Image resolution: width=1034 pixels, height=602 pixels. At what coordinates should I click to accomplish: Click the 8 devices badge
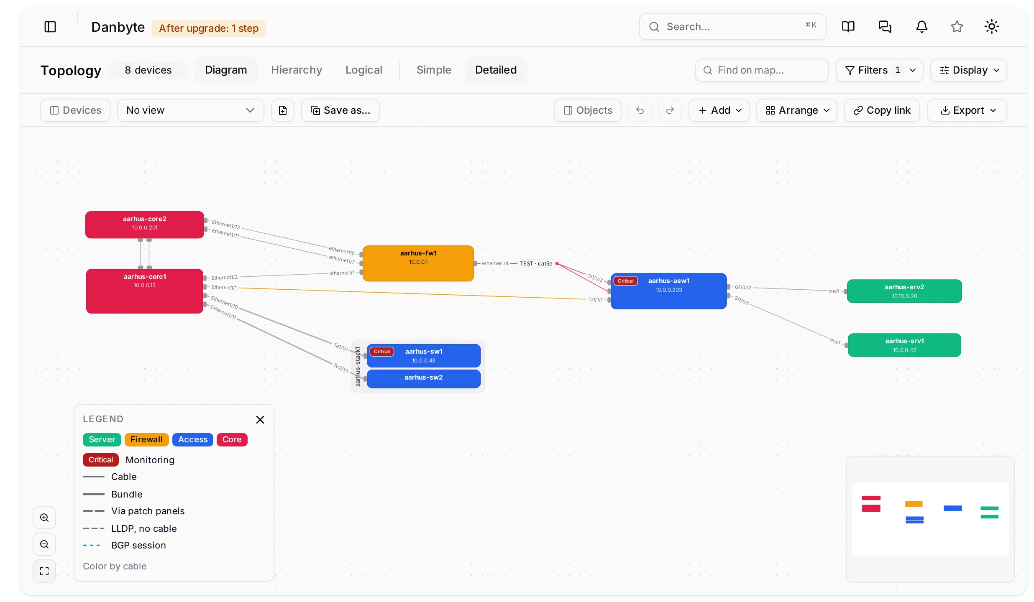click(x=148, y=70)
